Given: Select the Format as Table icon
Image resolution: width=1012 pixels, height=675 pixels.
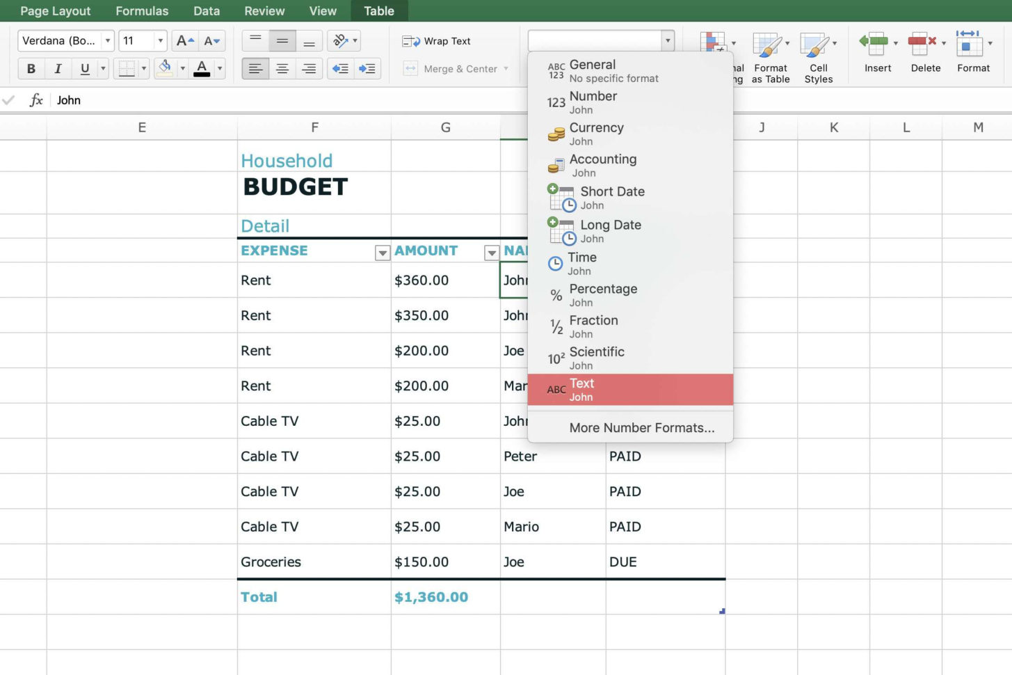Looking at the screenshot, I should (x=771, y=52).
